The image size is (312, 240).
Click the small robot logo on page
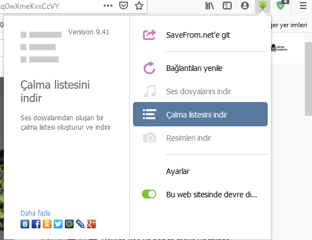[x=279, y=48]
